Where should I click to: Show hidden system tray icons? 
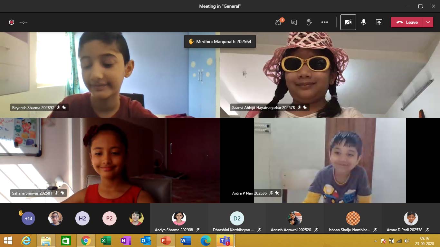376,241
